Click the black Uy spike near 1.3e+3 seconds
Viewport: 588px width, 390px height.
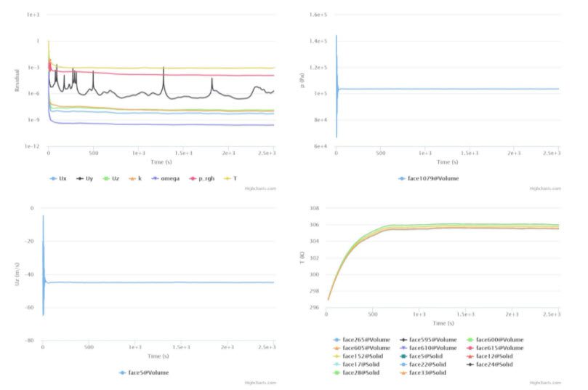point(164,71)
